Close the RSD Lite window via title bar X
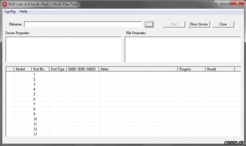246x146 pixels. (x=238, y=3)
